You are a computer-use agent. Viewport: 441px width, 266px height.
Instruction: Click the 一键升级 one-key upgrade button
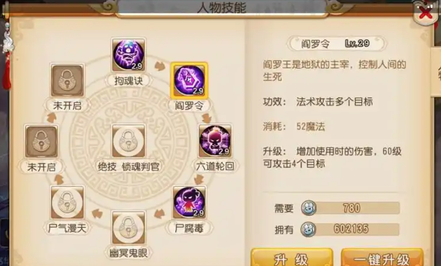click(x=382, y=257)
